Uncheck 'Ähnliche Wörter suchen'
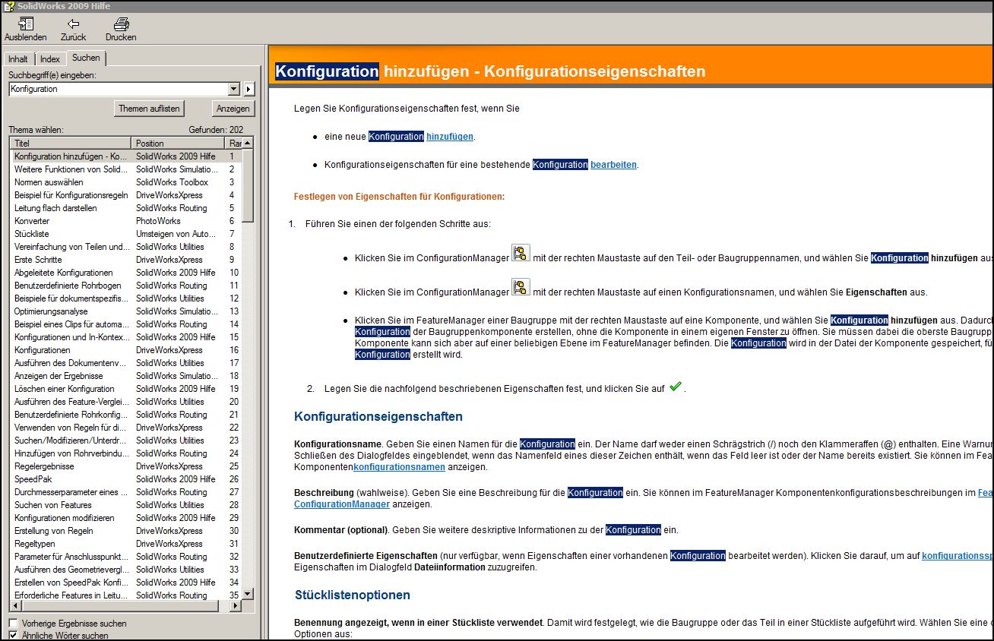The width and height of the screenshot is (994, 641). pos(13,636)
